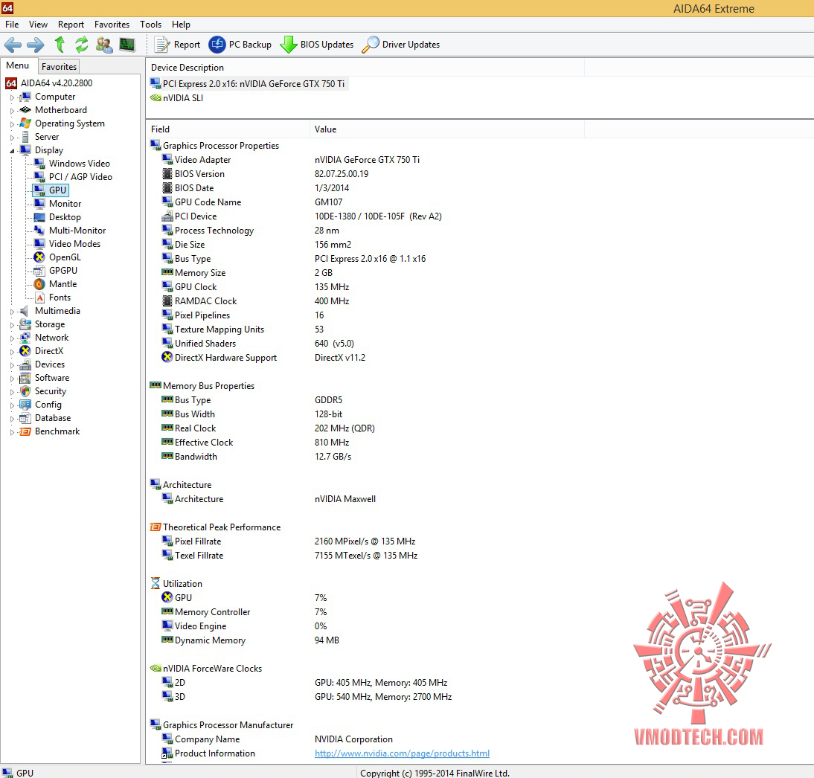814x778 pixels.
Task: Expand the Network tree node
Action: pos(12,338)
